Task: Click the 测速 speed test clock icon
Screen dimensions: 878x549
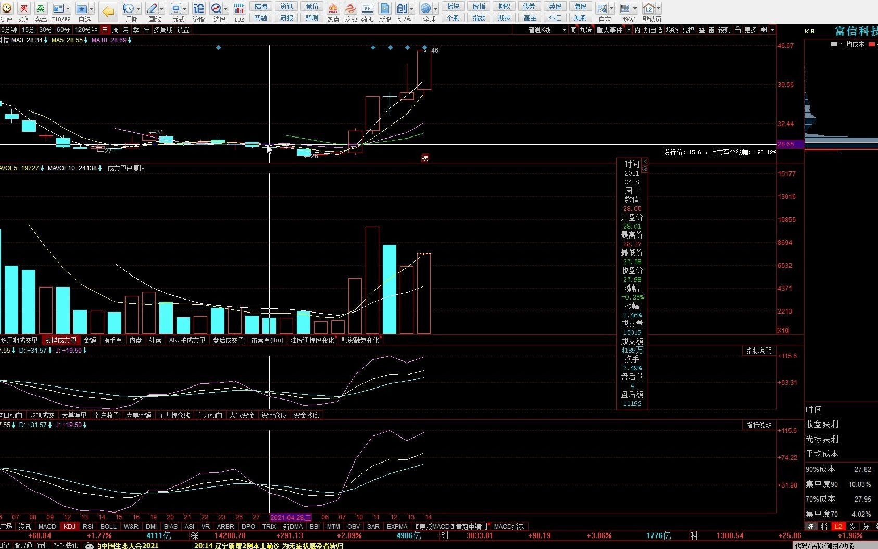Action: click(x=6, y=8)
